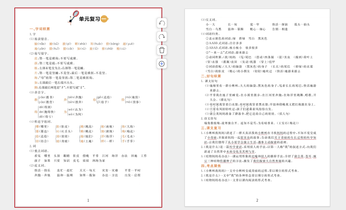Insert a new page with plus icon
The width and height of the screenshot is (346, 210).
(162, 64)
